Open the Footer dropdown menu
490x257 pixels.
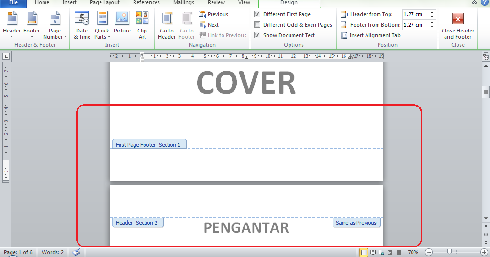click(32, 25)
